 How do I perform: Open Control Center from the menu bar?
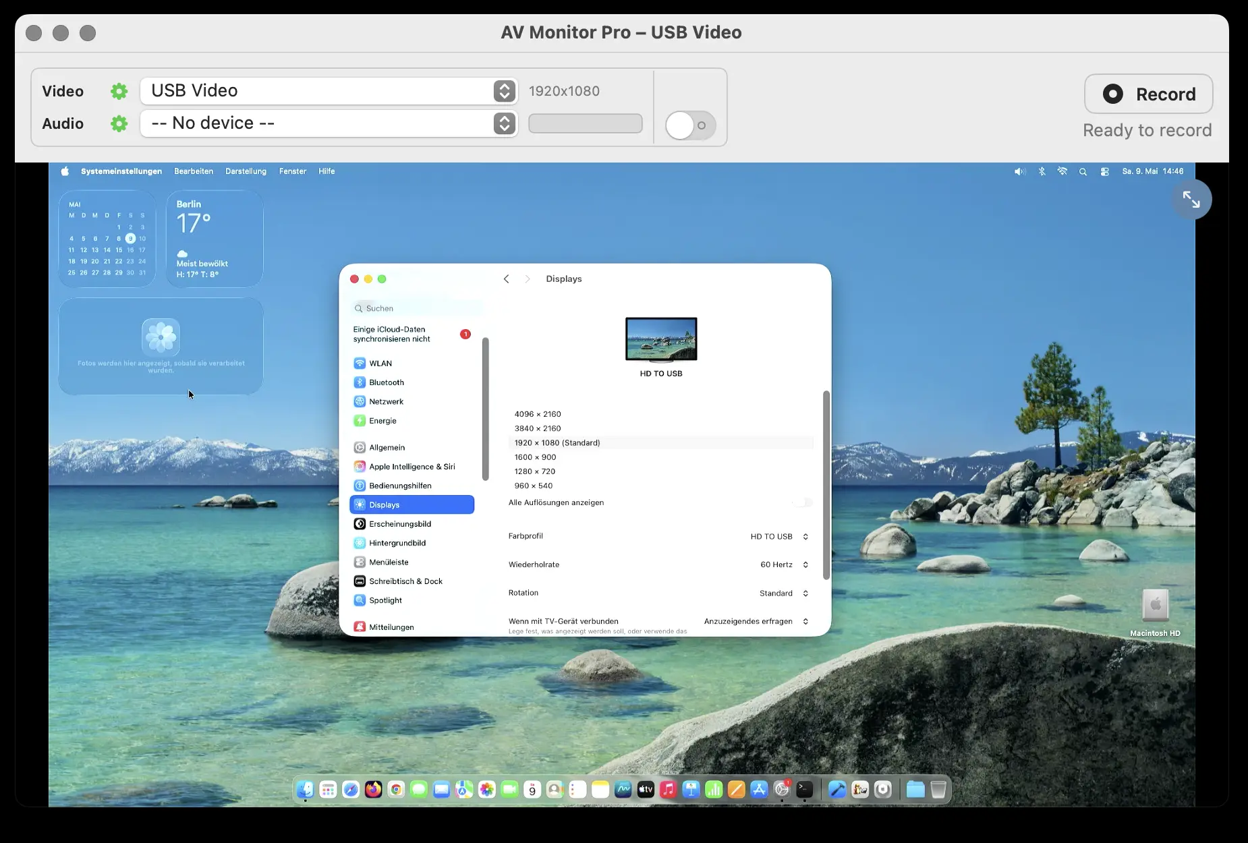[x=1104, y=171]
